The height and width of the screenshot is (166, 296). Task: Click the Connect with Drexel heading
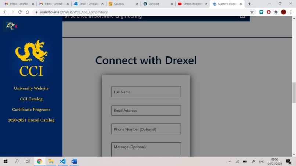[x=146, y=60]
